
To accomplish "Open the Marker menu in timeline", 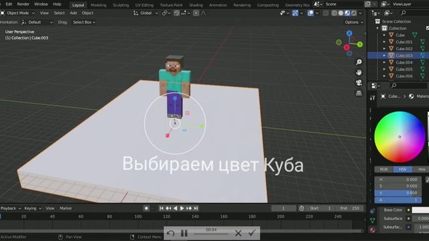I will point(66,208).
